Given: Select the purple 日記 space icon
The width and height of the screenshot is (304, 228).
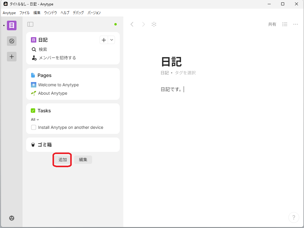Looking at the screenshot, I should [x=12, y=25].
